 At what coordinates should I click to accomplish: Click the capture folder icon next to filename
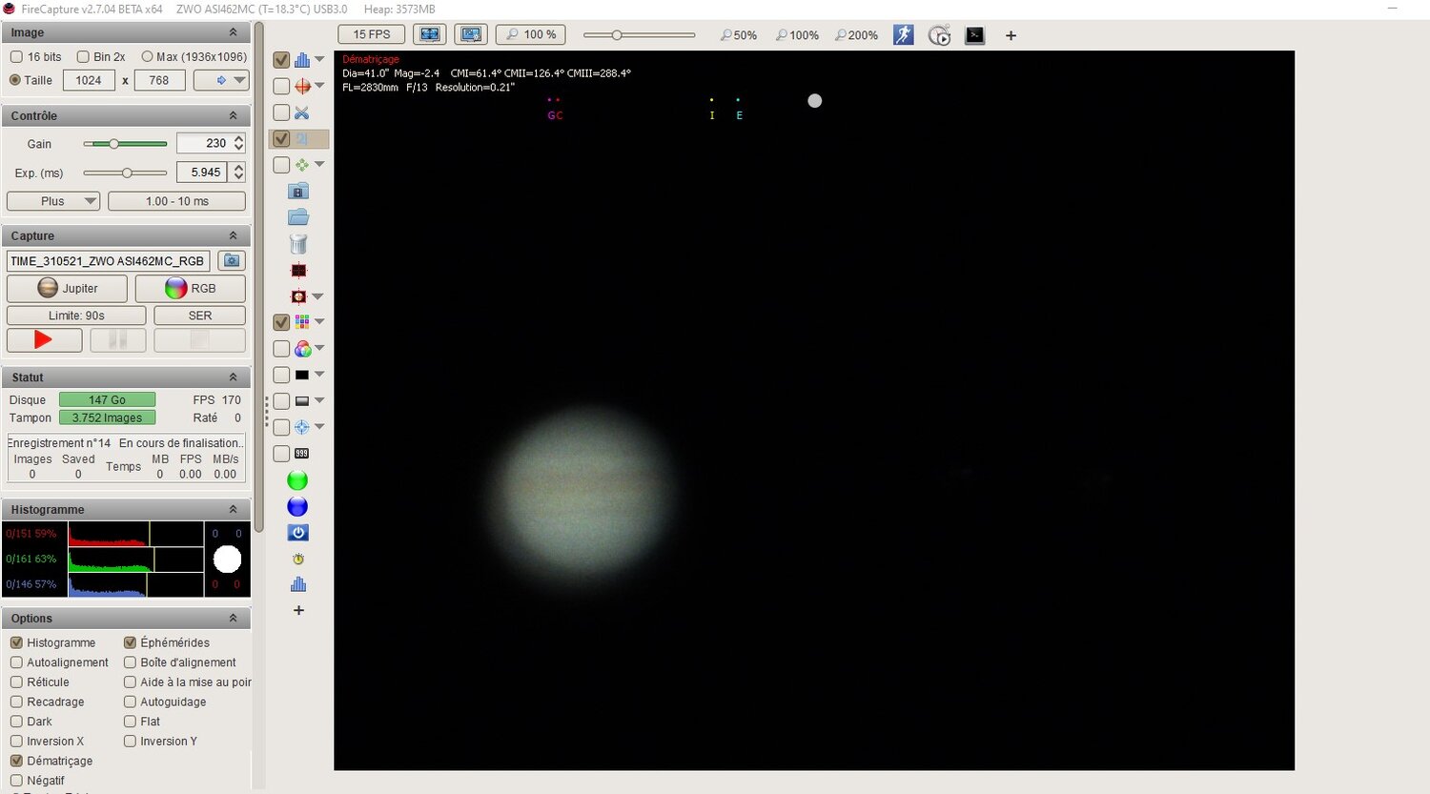(231, 260)
